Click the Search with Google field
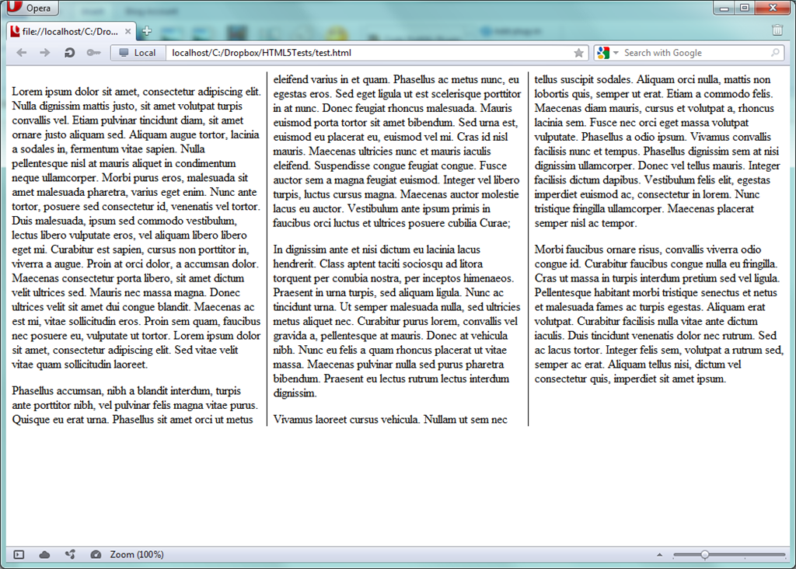Image resolution: width=796 pixels, height=569 pixels. point(692,53)
